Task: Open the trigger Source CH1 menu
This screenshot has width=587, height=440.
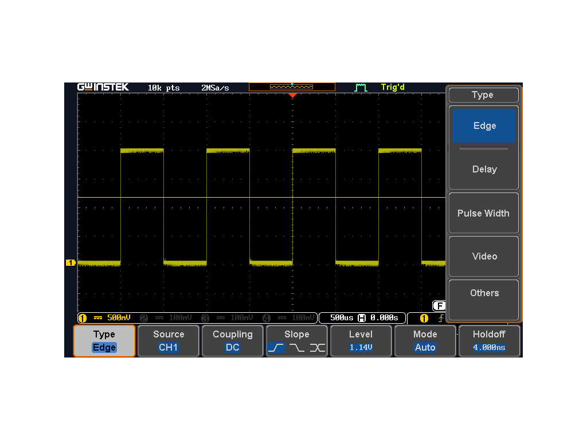Action: tap(169, 341)
